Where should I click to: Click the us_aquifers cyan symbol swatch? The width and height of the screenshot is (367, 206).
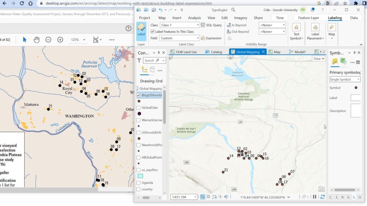[140, 176]
